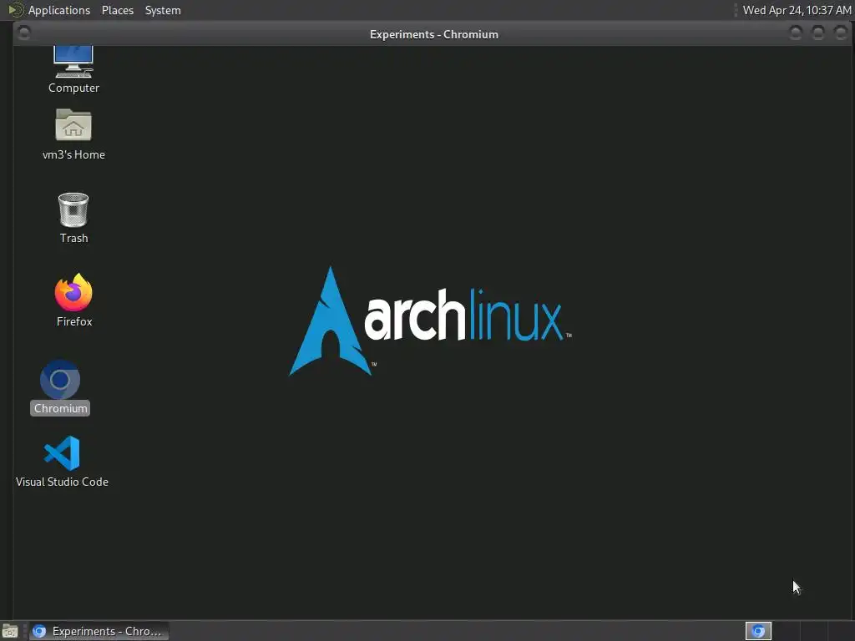Activate the Experiments - Chromium taskbar button
The image size is (855, 641).
click(99, 631)
